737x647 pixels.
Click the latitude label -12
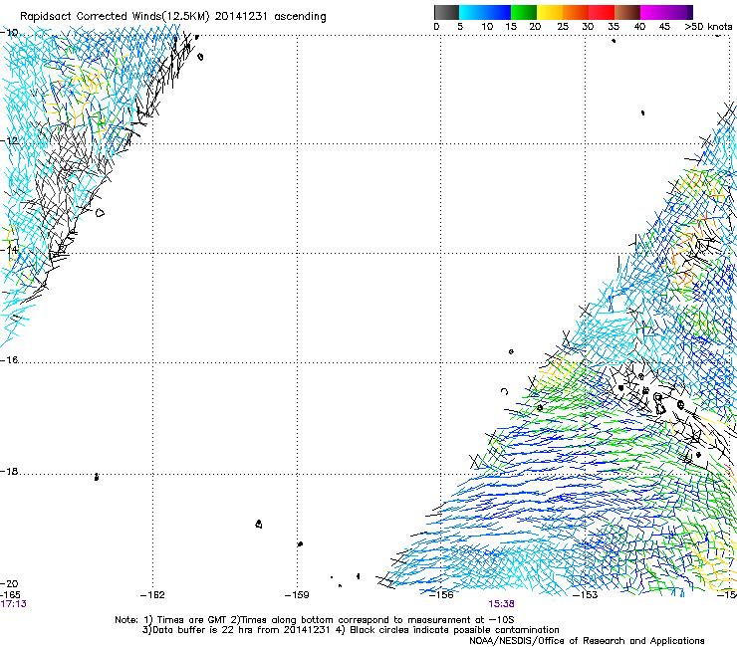9,141
